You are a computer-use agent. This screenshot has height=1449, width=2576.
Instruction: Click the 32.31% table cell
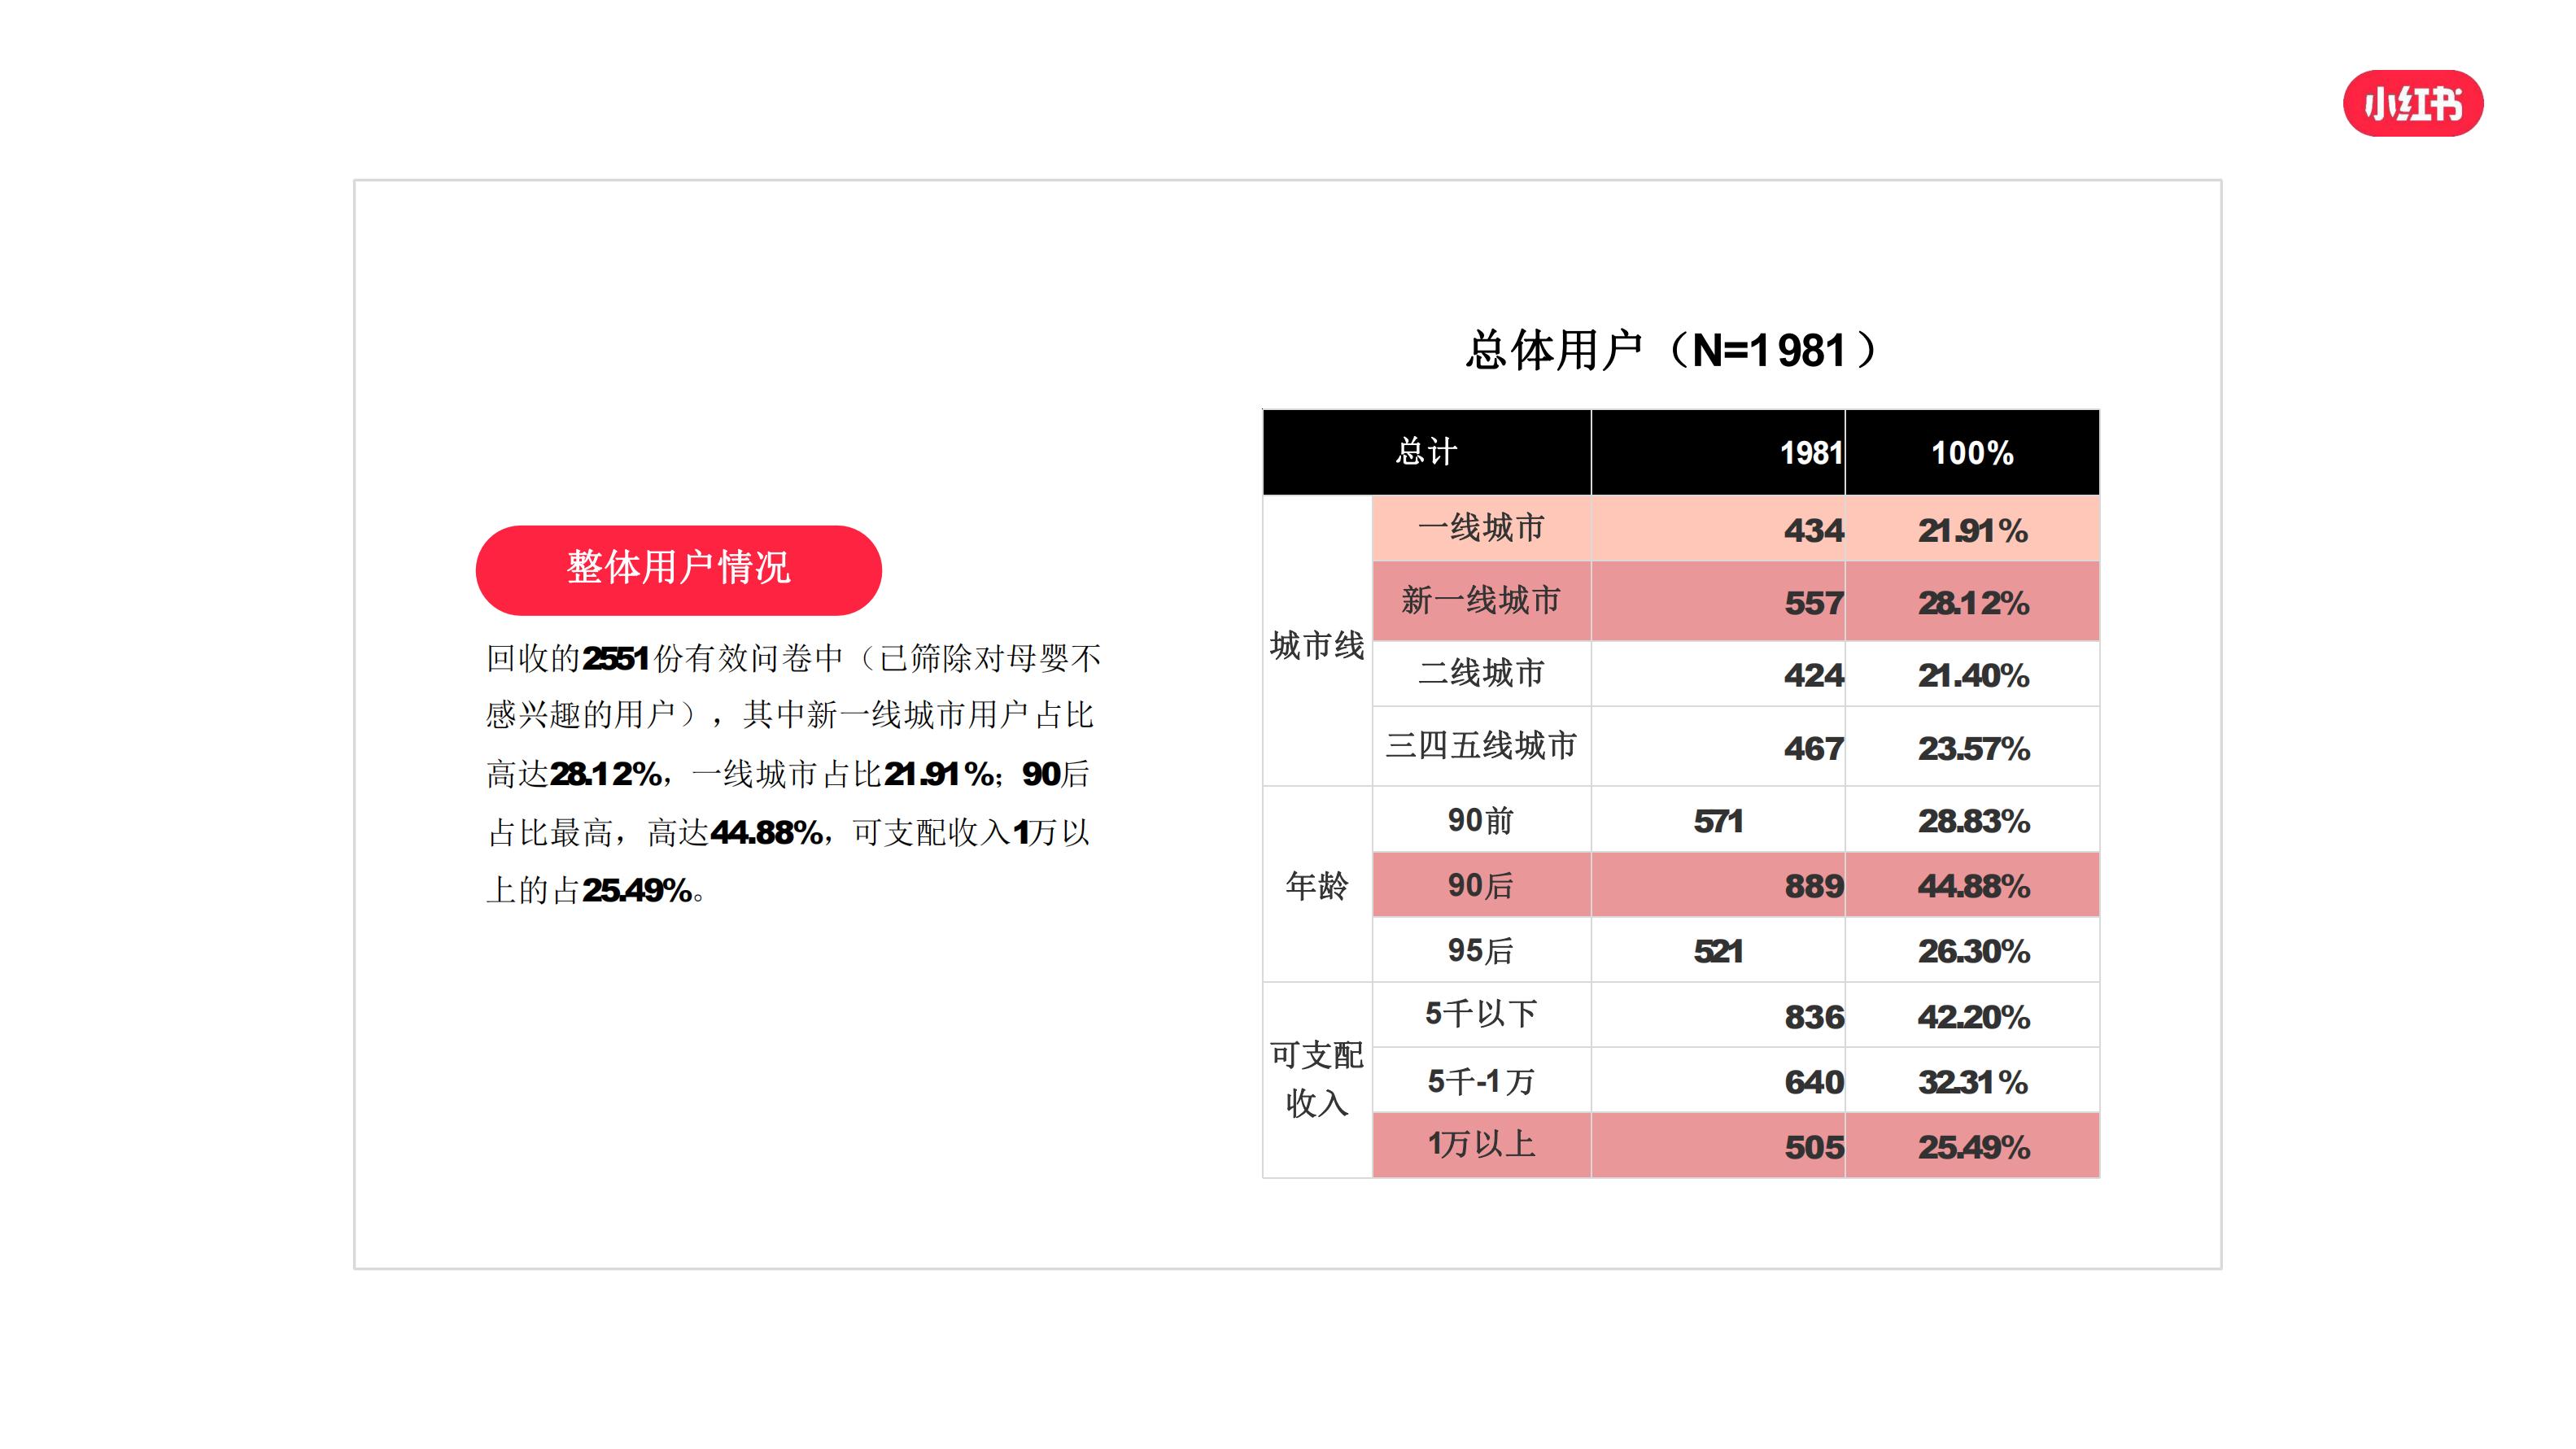(x=1971, y=1080)
